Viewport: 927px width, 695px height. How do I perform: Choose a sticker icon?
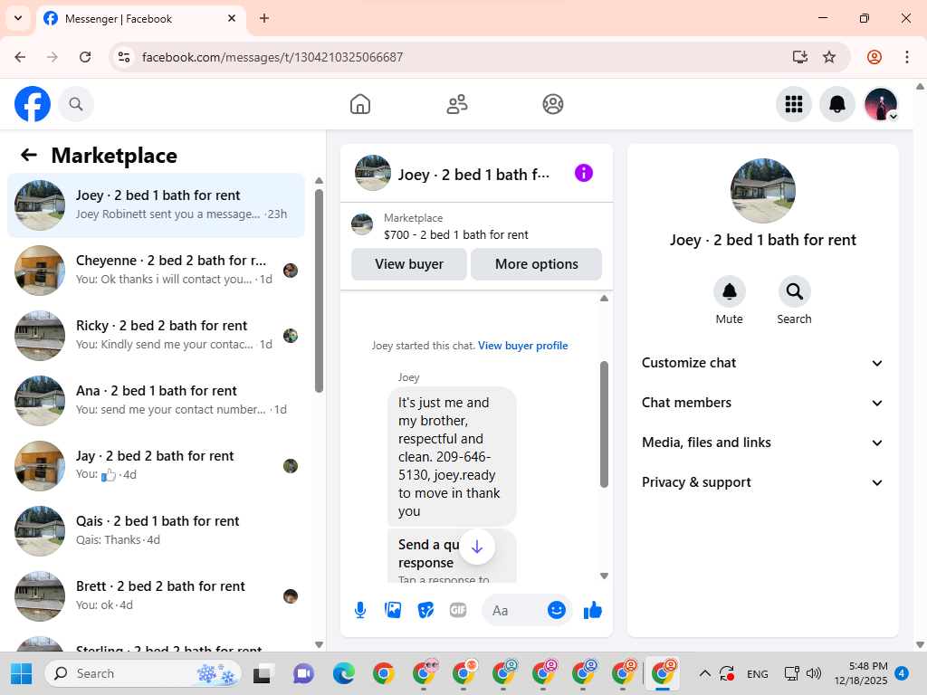click(x=425, y=610)
